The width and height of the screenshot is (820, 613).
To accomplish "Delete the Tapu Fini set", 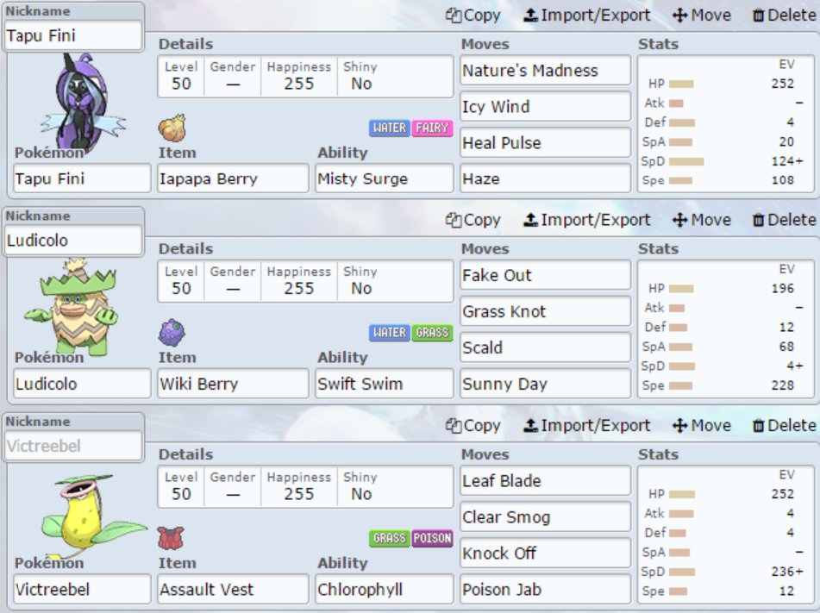I will coord(784,16).
